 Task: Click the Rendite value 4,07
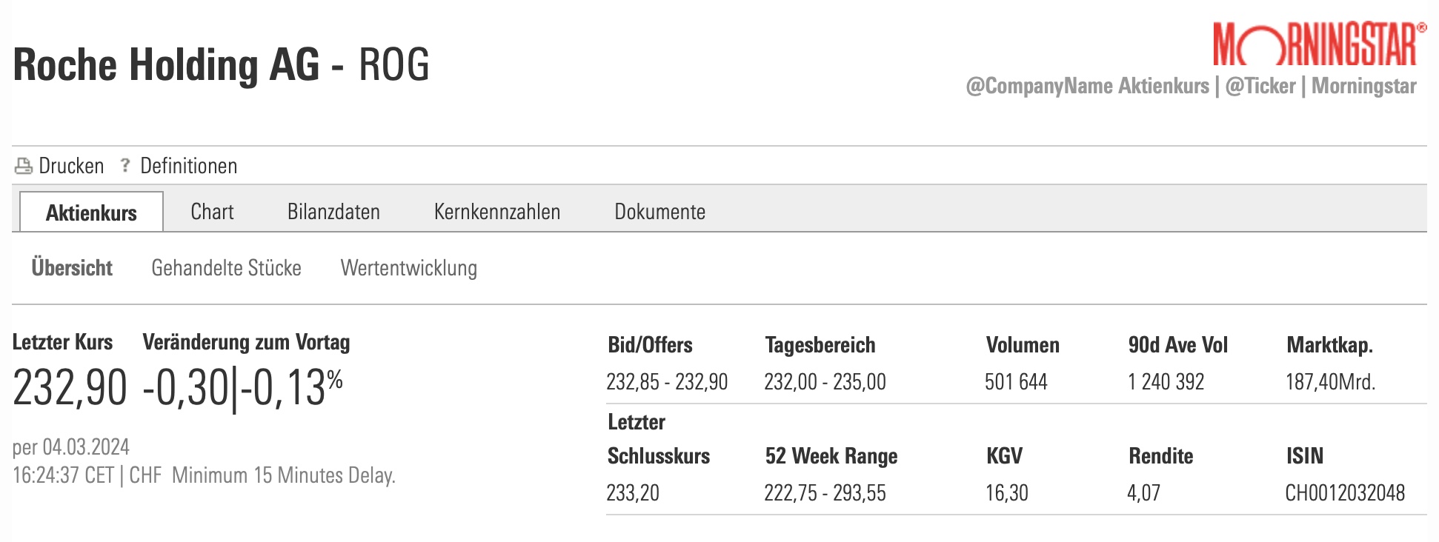(1143, 493)
